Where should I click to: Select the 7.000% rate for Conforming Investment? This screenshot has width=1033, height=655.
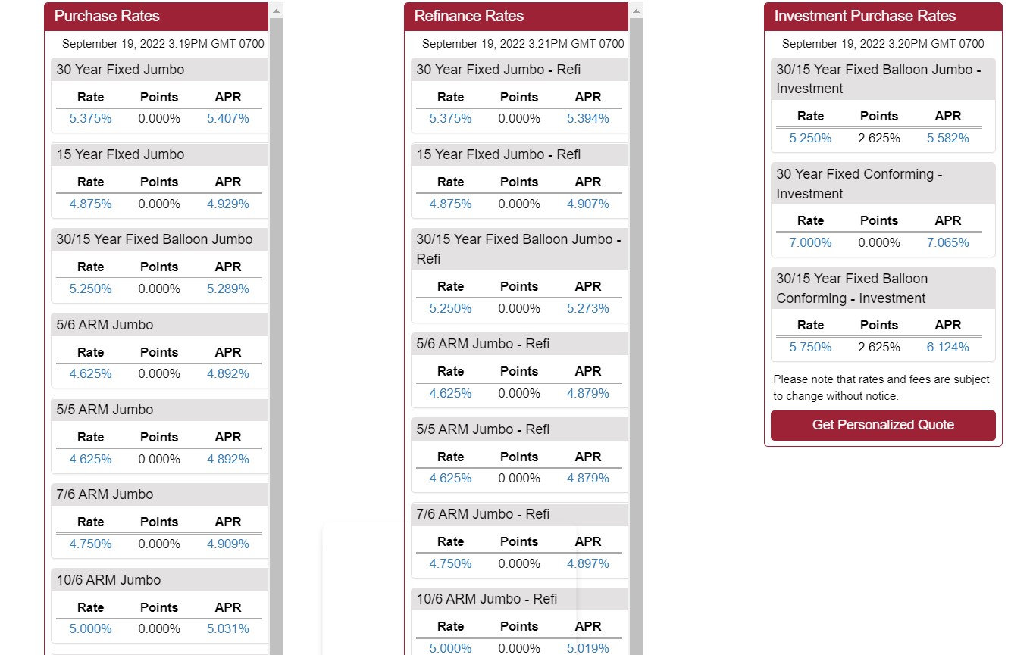(x=810, y=243)
